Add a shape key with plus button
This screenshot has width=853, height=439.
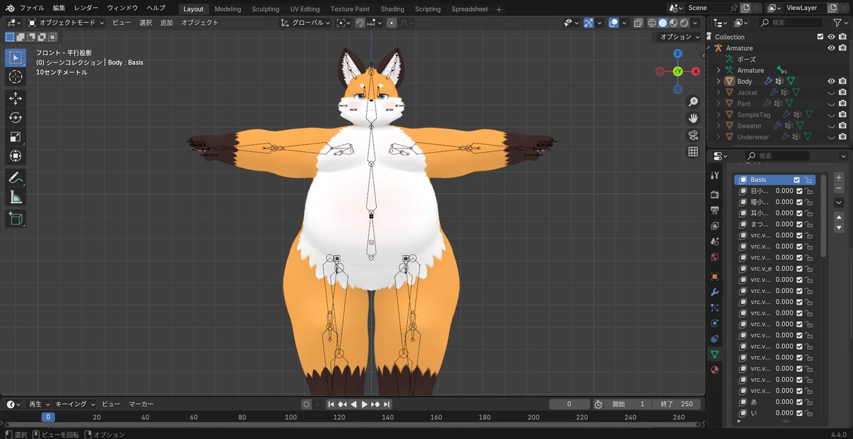[839, 178]
